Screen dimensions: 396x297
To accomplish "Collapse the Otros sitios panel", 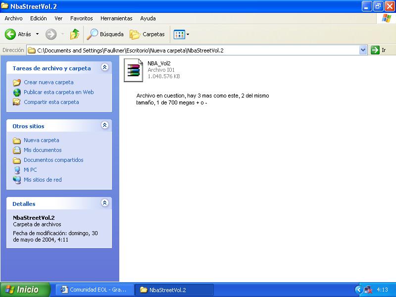I will point(104,125).
